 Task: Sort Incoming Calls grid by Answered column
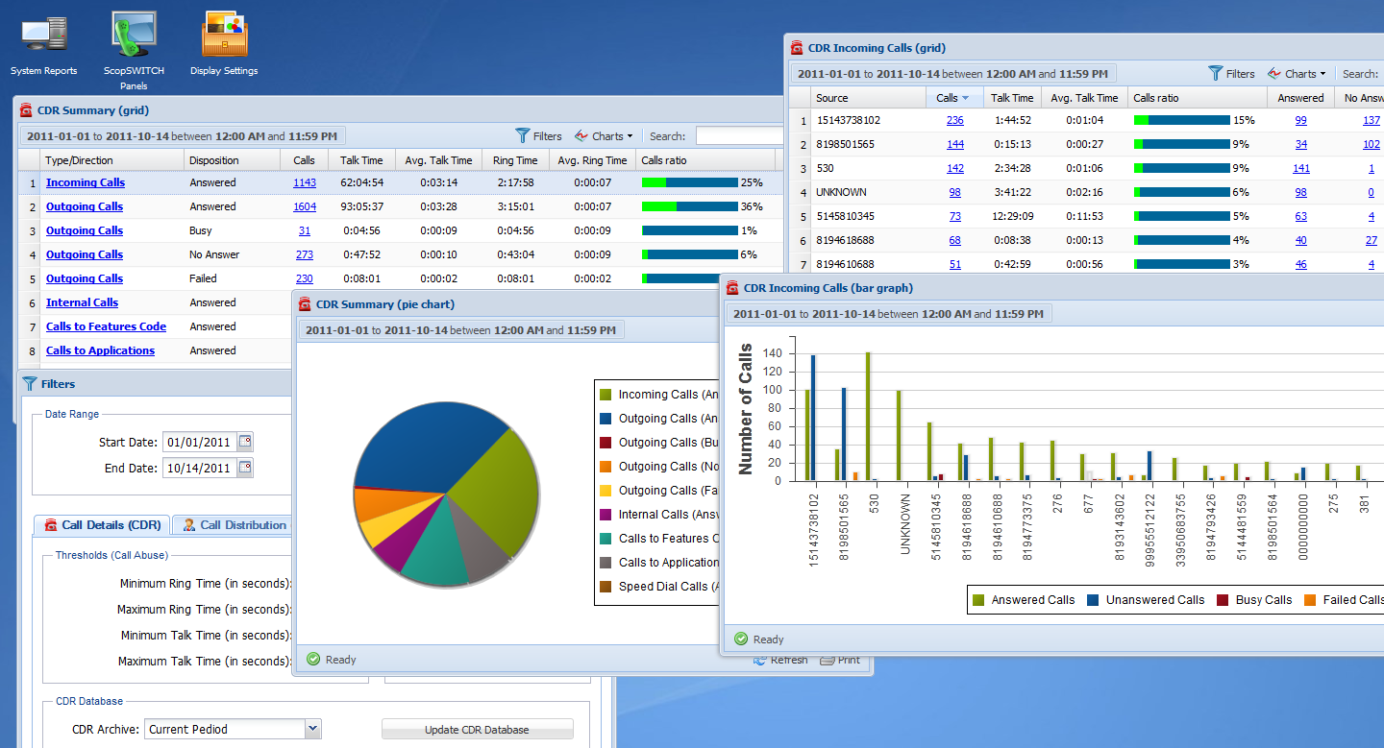[x=1300, y=98]
